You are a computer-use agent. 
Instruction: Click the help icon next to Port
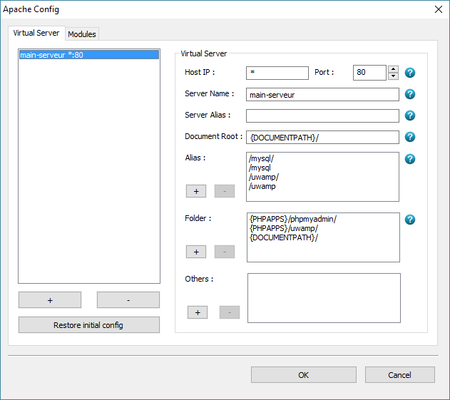click(410, 73)
